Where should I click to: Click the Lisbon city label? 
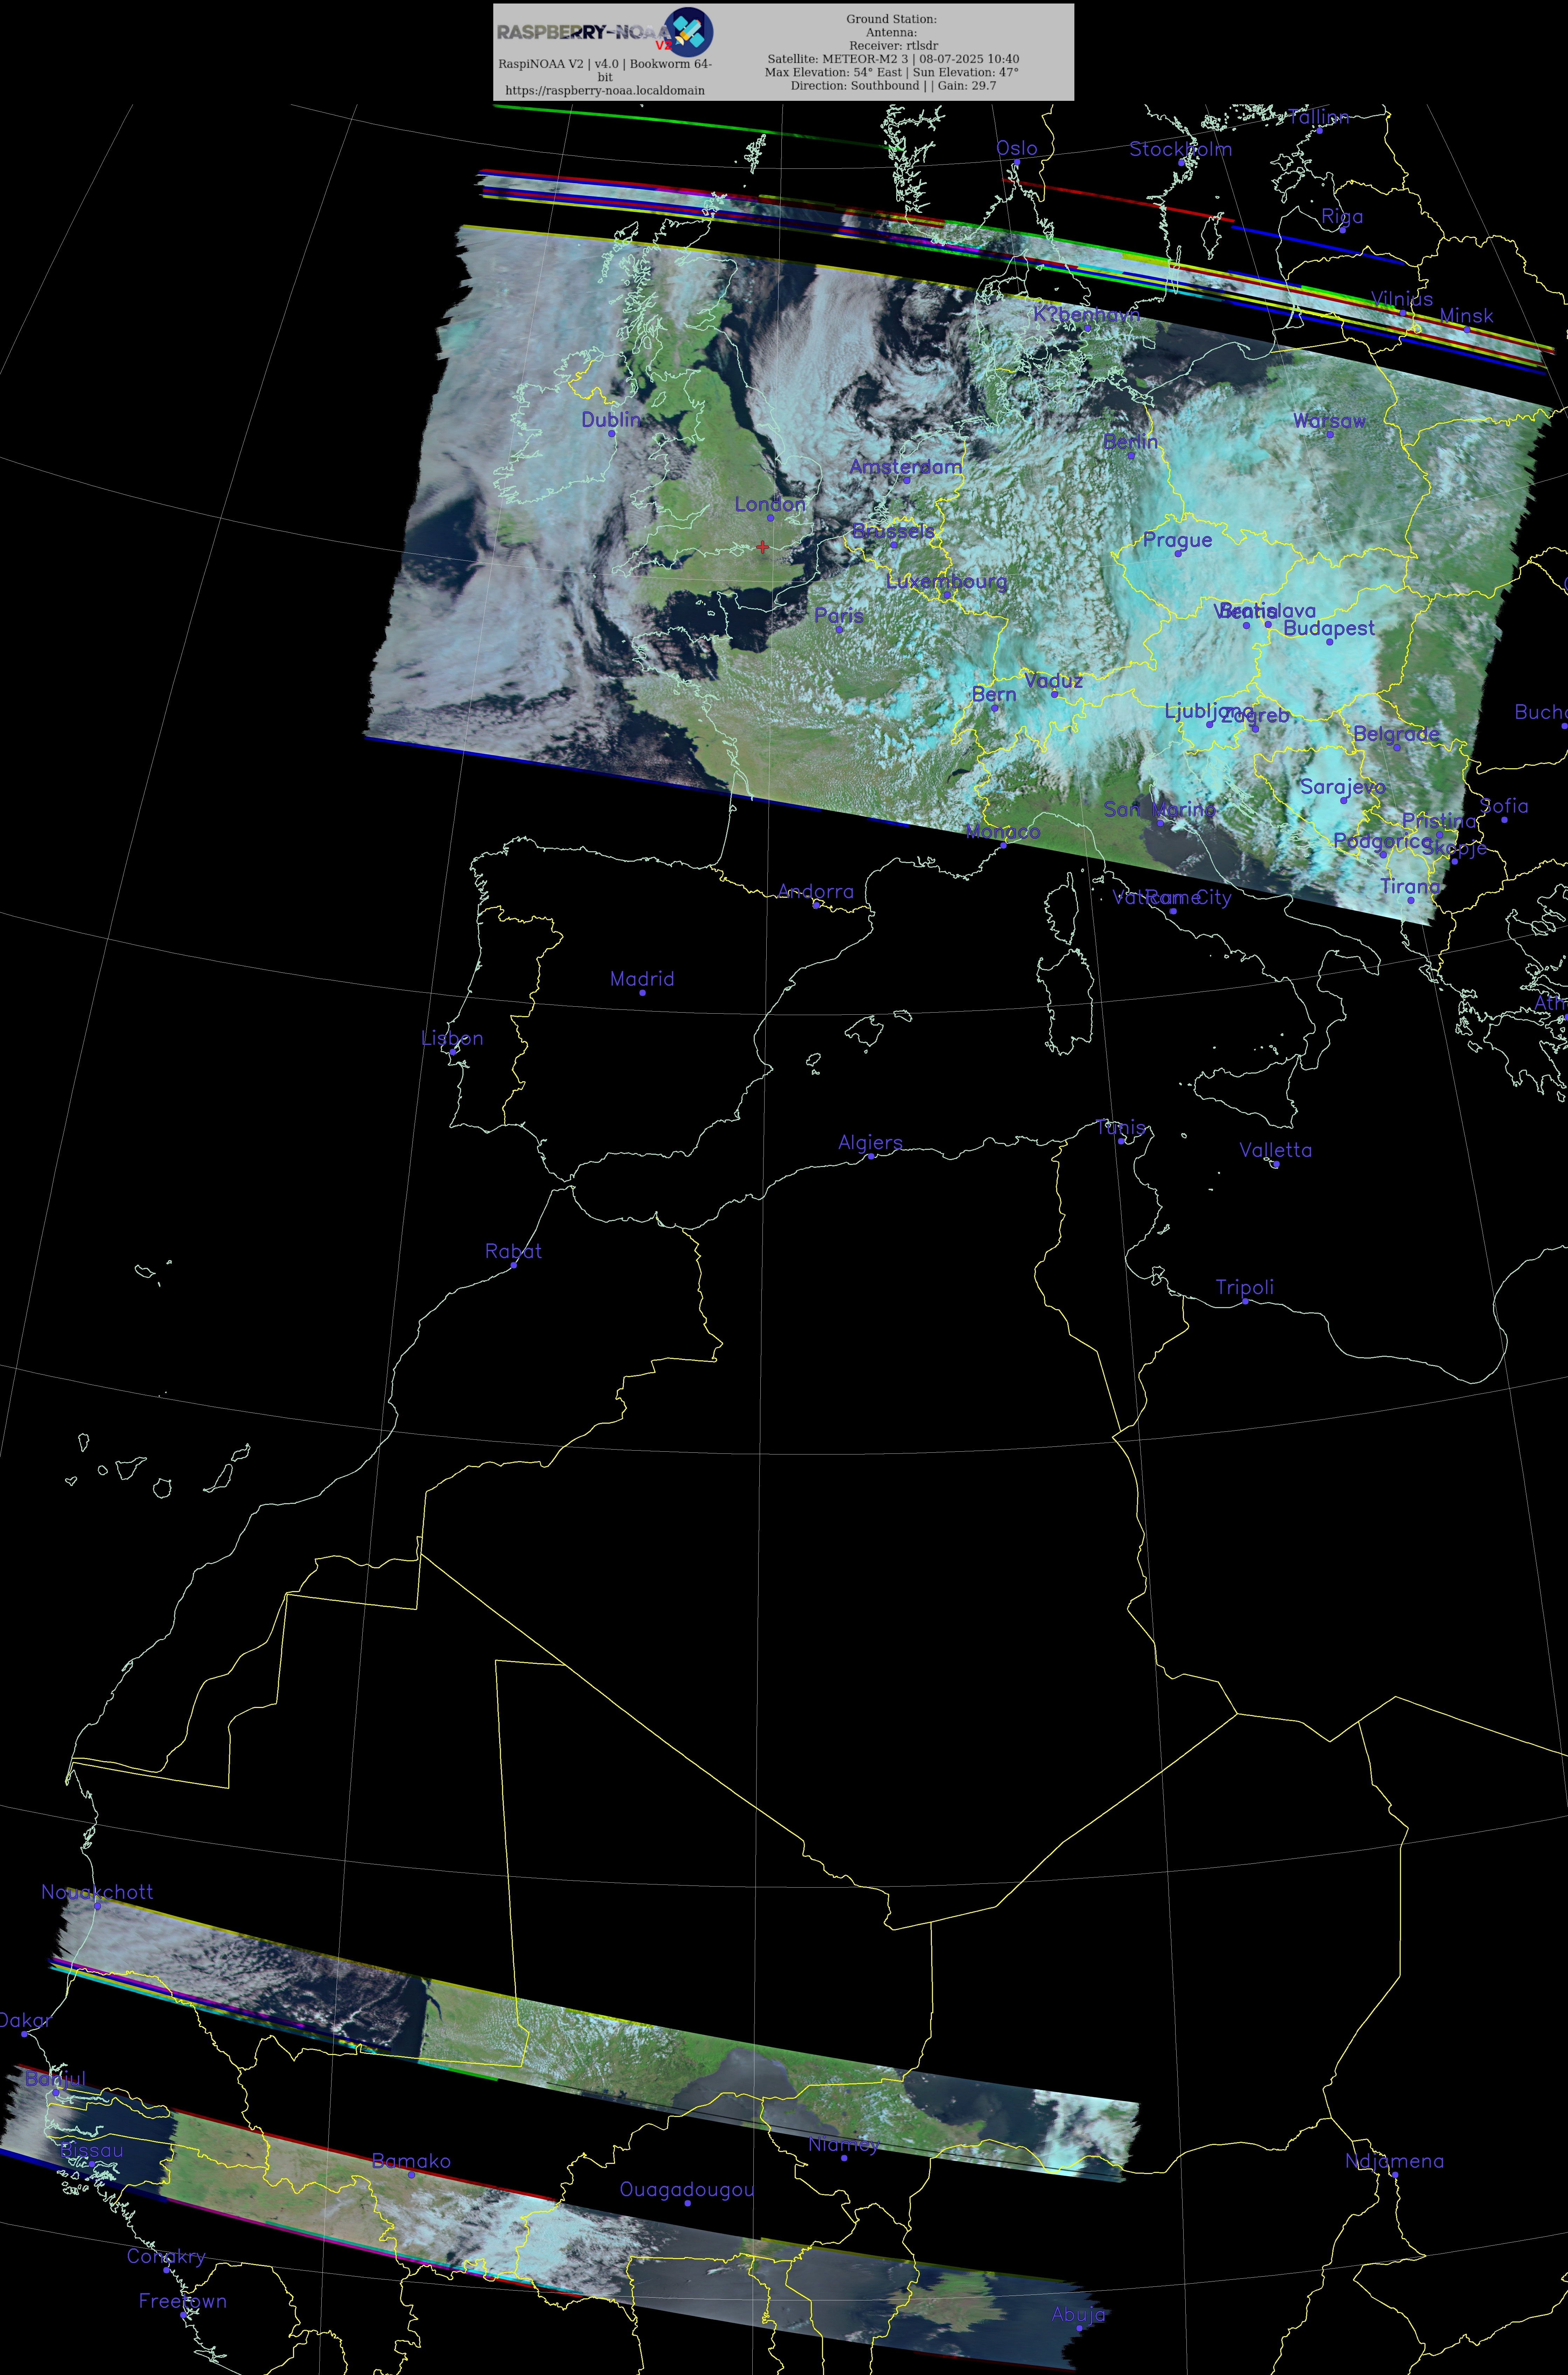[452, 1038]
